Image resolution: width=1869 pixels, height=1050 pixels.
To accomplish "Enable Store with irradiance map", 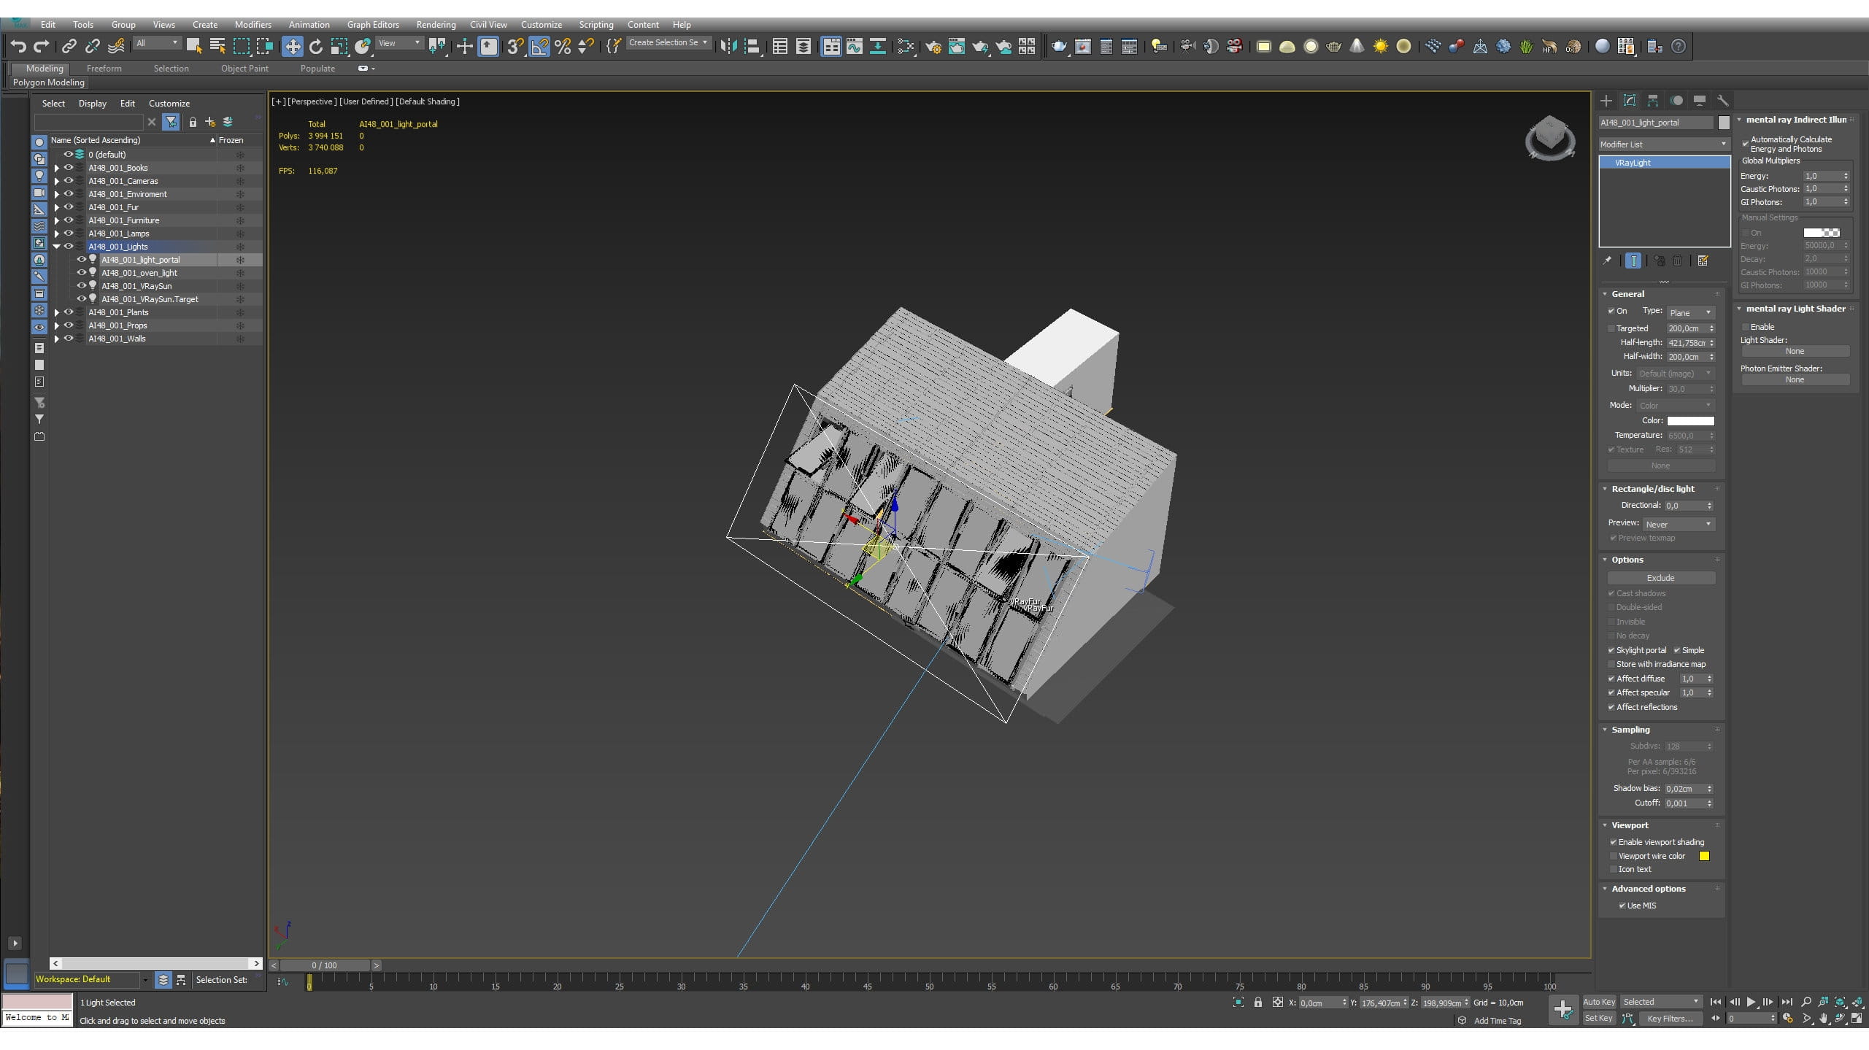I will click(1611, 664).
